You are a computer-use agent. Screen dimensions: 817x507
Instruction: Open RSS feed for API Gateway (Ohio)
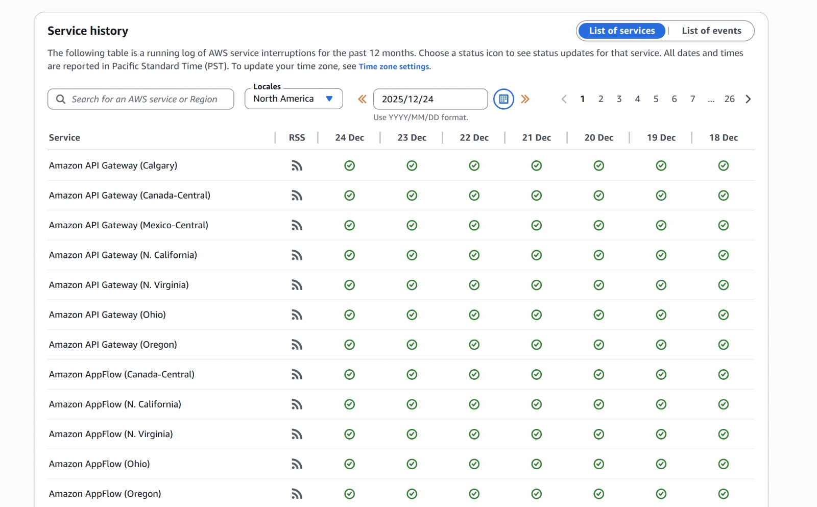point(297,315)
